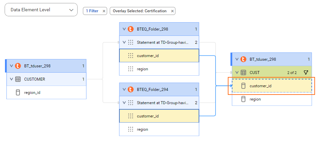Collapse Statement chevron under BTEQ_Folder_294
The height and width of the screenshot is (141, 319).
[x=124, y=103]
